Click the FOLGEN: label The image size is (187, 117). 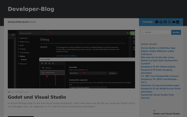click(x=148, y=22)
